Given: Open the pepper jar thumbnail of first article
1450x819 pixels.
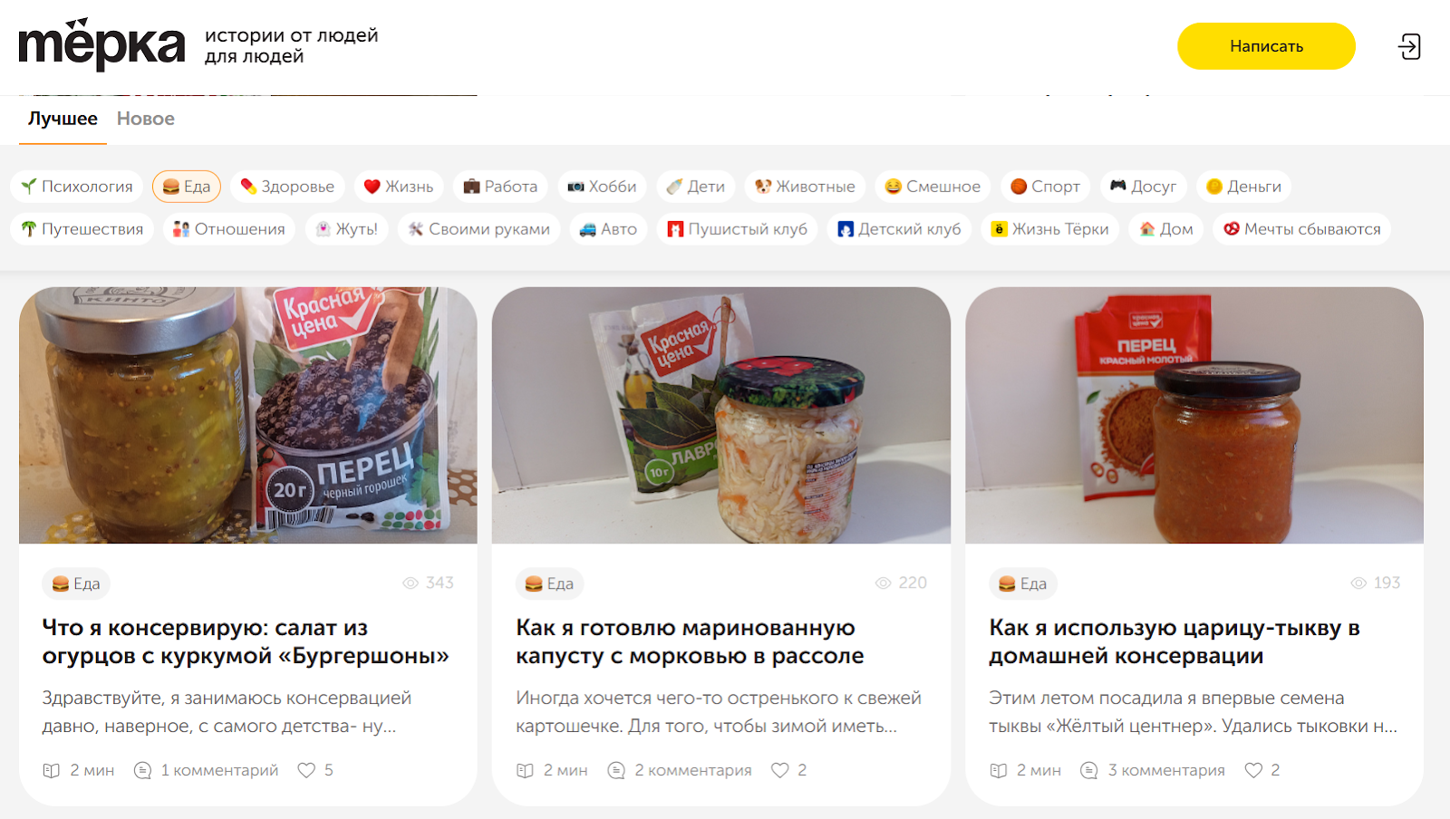Looking at the screenshot, I should point(248,416).
